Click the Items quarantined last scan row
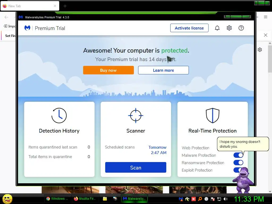Image resolution: width=272 pixels, height=204 pixels. click(59, 147)
